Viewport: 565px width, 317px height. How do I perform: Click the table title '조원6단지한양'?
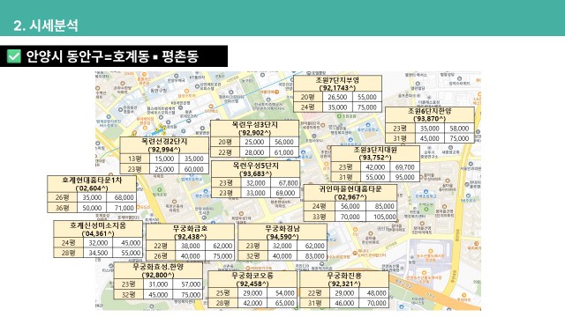(430, 111)
